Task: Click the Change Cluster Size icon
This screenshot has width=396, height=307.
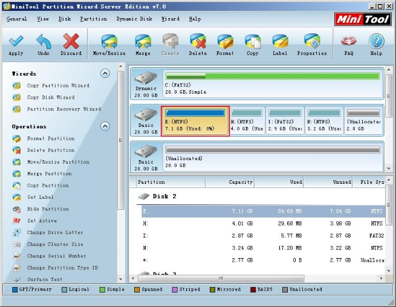Action: click(17, 244)
